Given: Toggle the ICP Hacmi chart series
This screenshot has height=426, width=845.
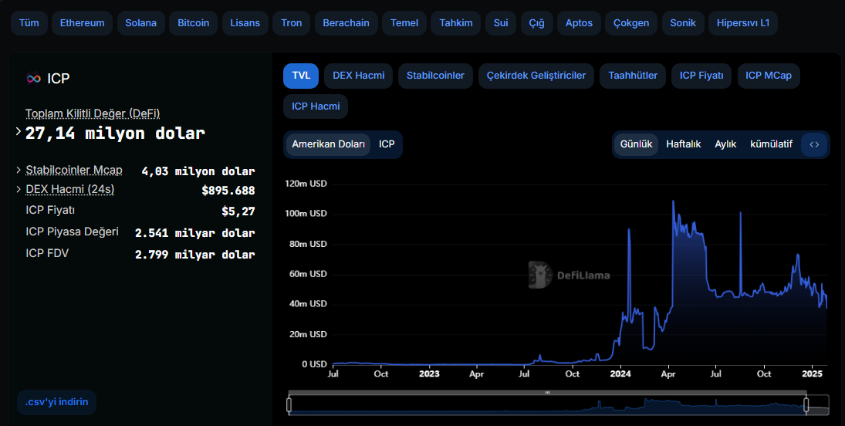Looking at the screenshot, I should coord(316,106).
